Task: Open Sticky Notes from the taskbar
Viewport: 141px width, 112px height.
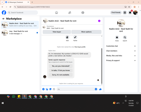Action: point(19,96)
